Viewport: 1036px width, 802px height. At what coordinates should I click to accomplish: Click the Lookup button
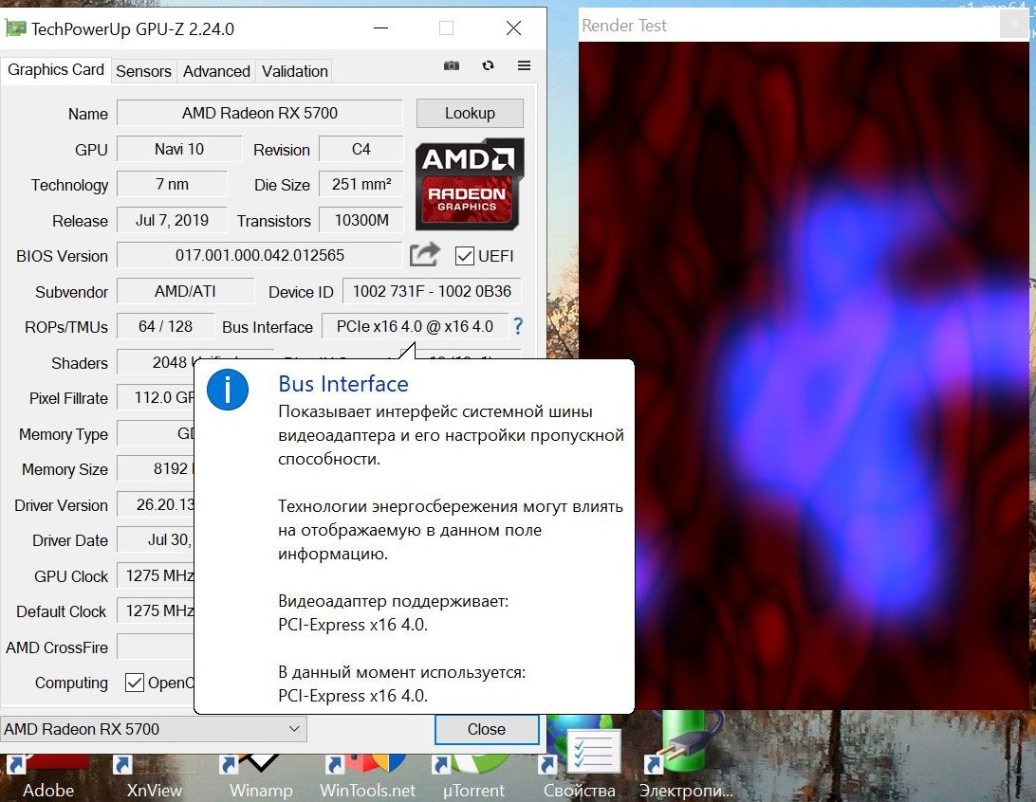[x=470, y=113]
